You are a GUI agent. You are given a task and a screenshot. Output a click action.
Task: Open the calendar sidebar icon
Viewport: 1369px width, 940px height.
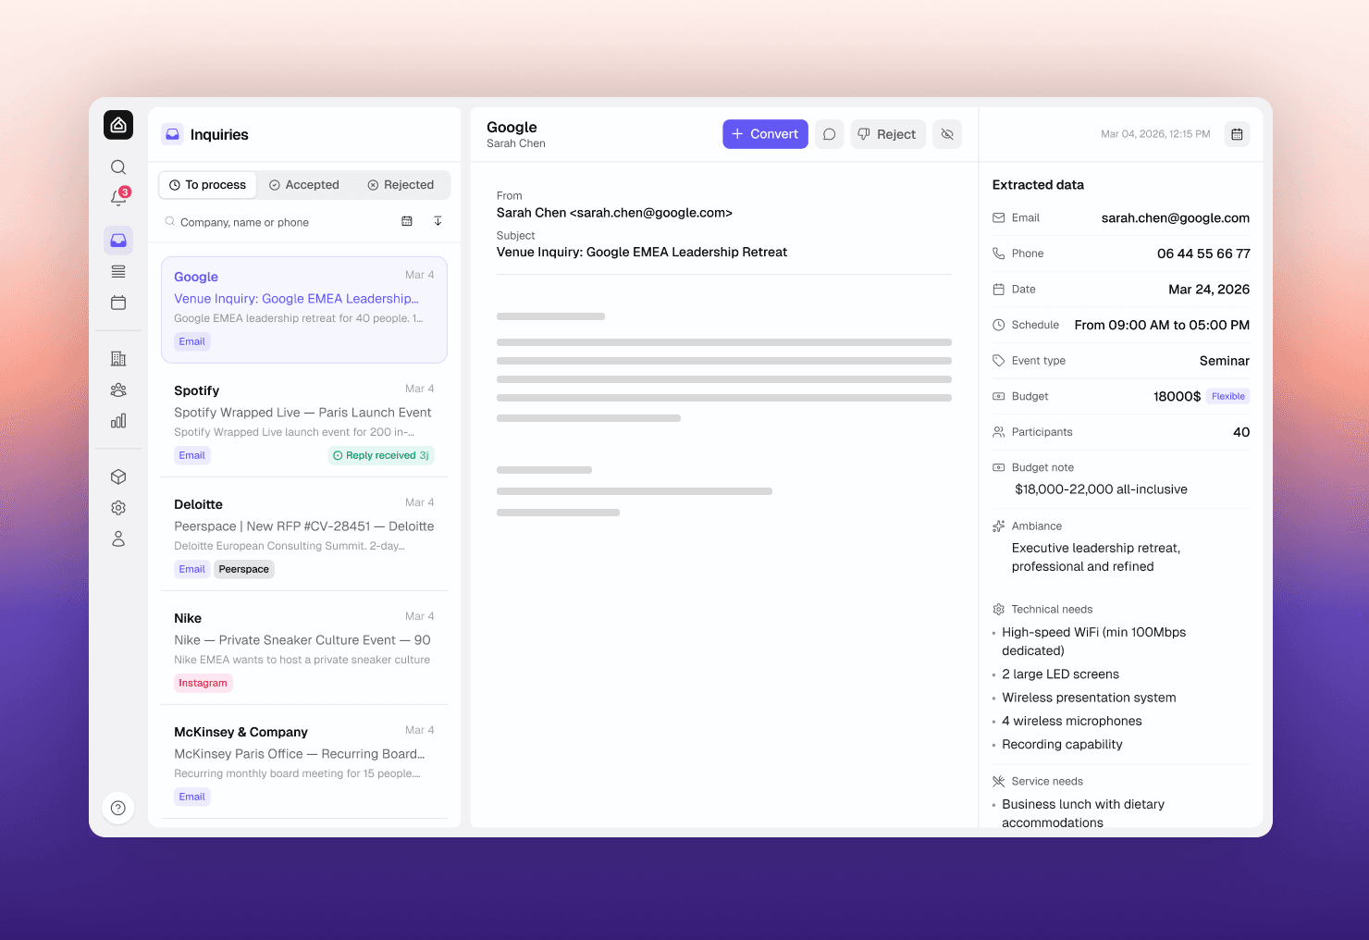click(x=118, y=303)
